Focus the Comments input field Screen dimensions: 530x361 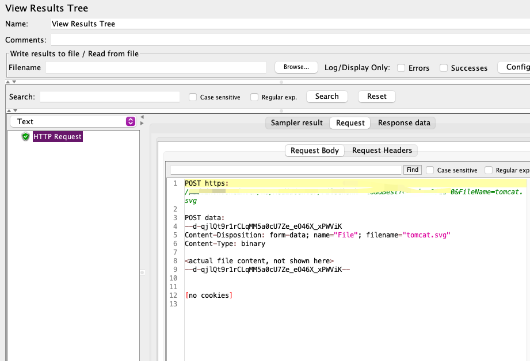coord(291,40)
